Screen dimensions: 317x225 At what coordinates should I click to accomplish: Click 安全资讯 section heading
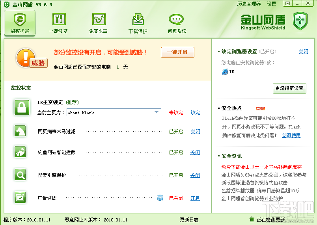[231, 156]
